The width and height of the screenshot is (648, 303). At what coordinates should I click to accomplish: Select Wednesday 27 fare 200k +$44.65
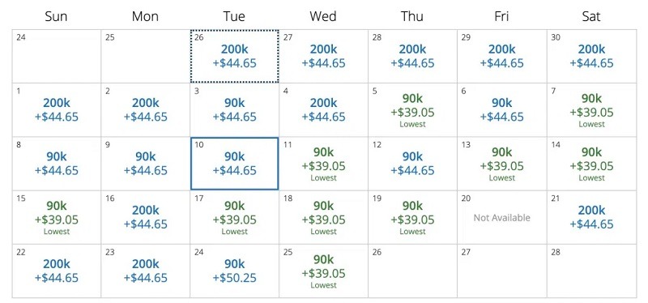(x=323, y=56)
